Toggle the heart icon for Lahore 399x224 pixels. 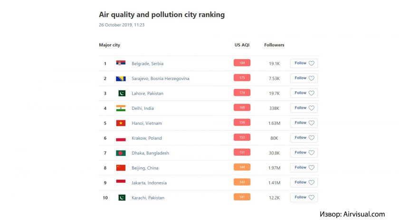pos(312,93)
